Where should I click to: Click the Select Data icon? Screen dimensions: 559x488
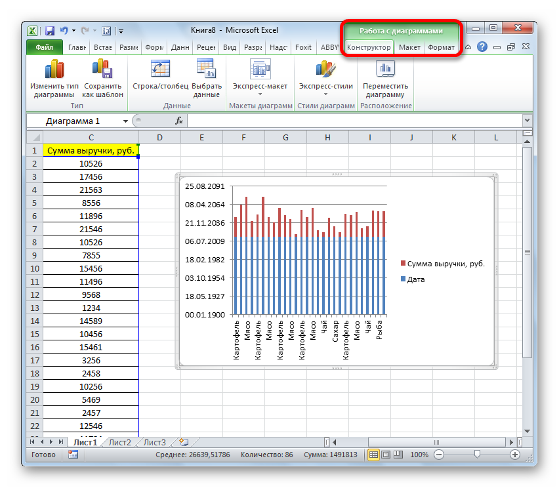point(206,69)
